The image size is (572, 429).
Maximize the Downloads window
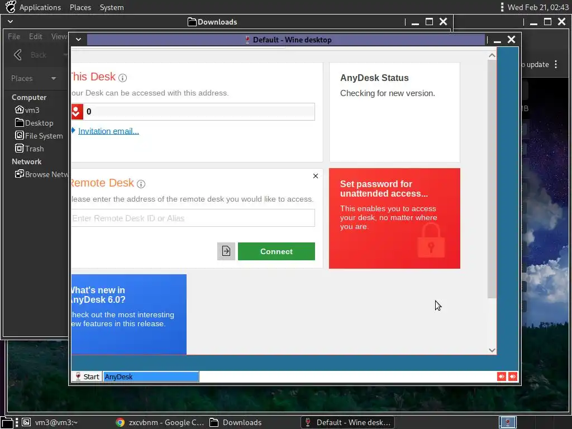click(429, 22)
